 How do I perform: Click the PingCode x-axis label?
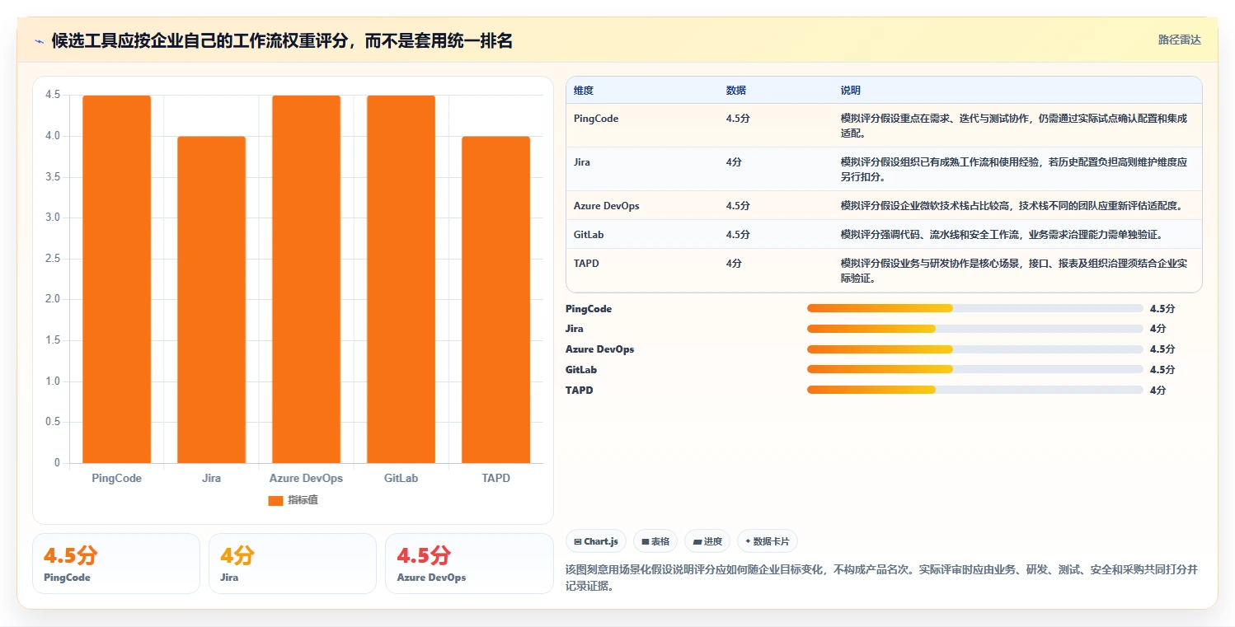coord(116,479)
